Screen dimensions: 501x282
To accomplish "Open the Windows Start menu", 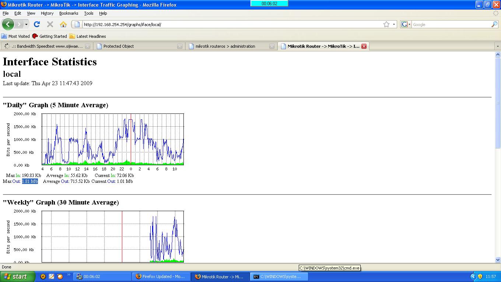I will pyautogui.click(x=17, y=276).
